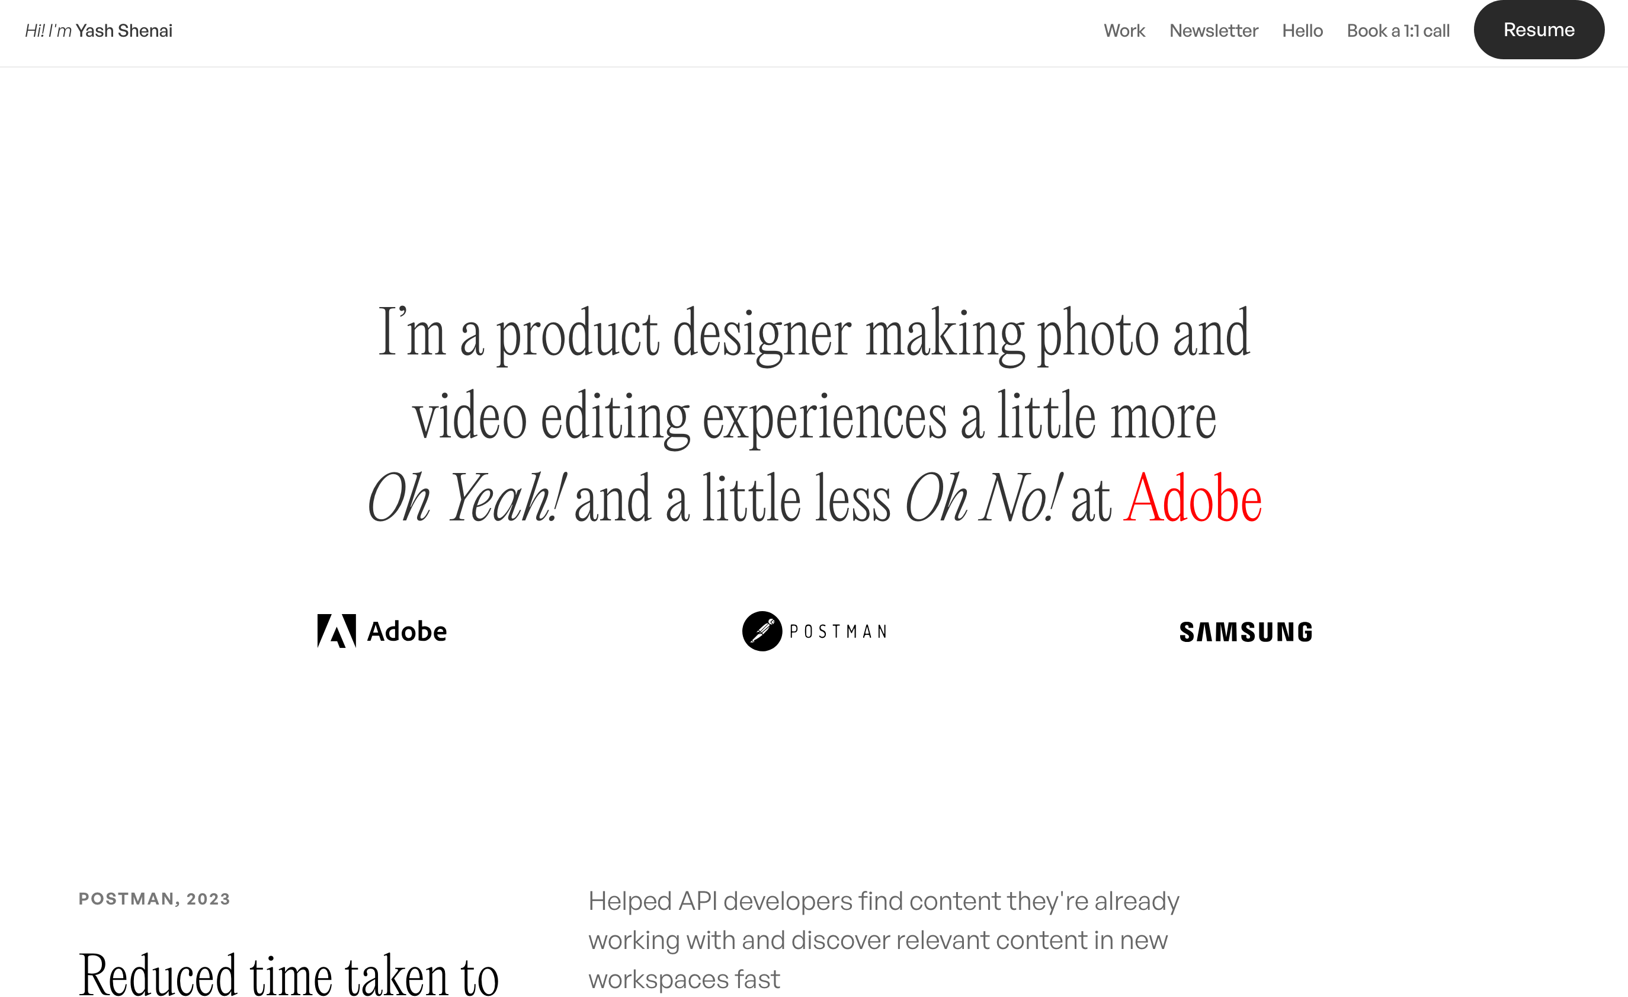Select the POSTMAN wordmark in the logo row
The width and height of the screenshot is (1628, 997).
(x=838, y=631)
